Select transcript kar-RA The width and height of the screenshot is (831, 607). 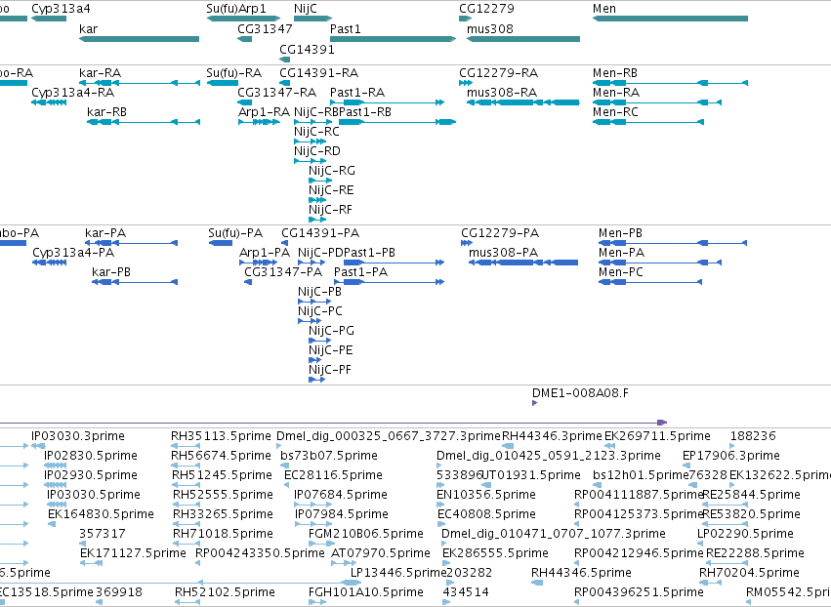coord(140,83)
